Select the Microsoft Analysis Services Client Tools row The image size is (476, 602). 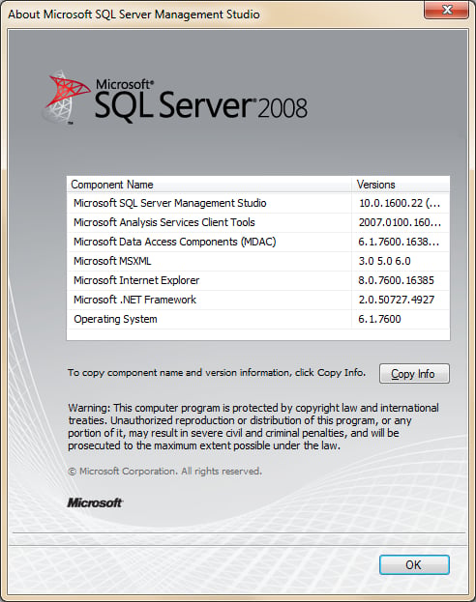point(258,222)
